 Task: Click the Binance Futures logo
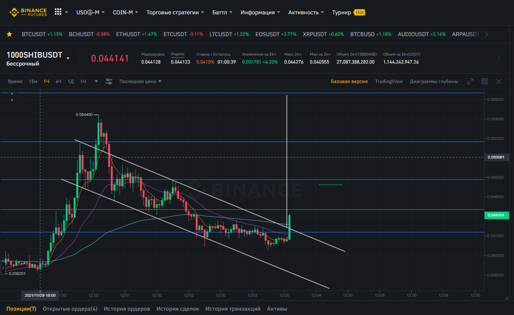[28, 12]
